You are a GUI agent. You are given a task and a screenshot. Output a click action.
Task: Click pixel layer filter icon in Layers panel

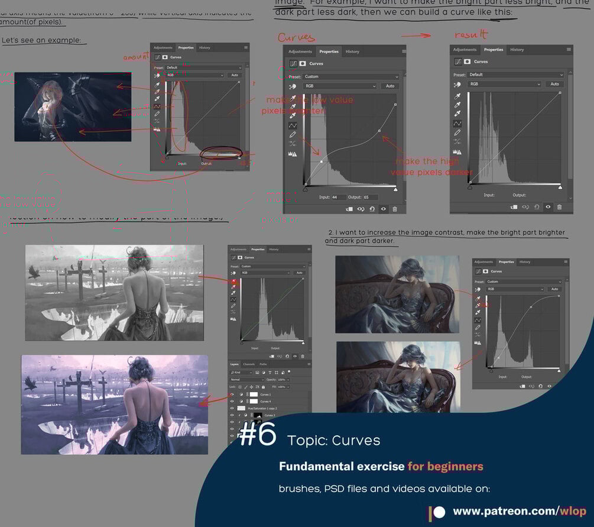pos(258,373)
